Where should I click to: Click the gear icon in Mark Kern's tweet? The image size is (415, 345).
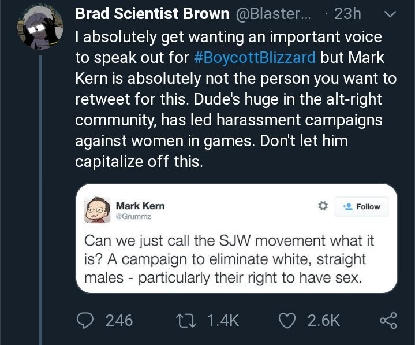click(x=323, y=206)
